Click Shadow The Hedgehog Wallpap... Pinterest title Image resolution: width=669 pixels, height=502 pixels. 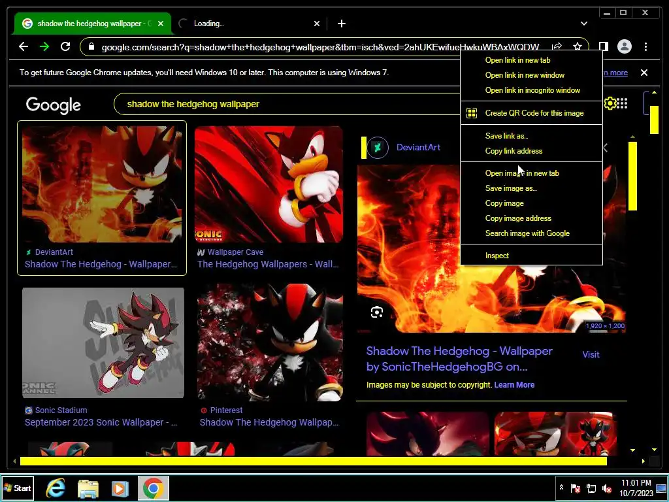[269, 422]
